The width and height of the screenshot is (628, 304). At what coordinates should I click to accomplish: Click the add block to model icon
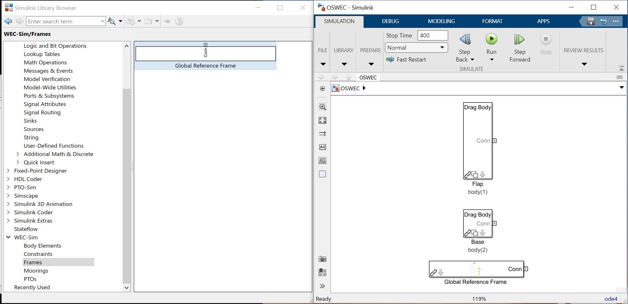pyautogui.click(x=131, y=21)
